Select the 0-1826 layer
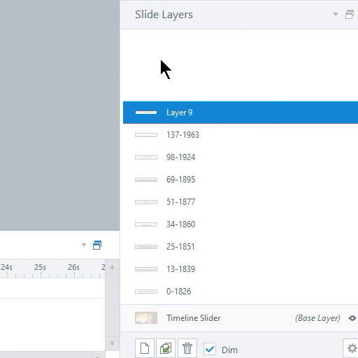This screenshot has height=358, width=358. pyautogui.click(x=241, y=292)
